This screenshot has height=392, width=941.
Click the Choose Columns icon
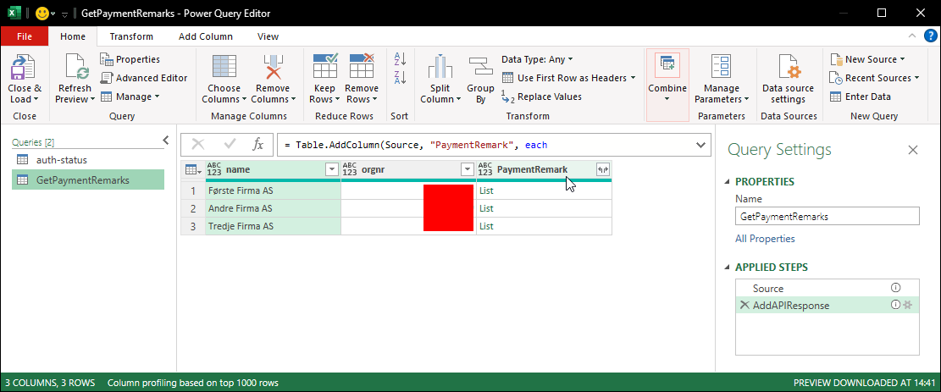click(x=224, y=67)
